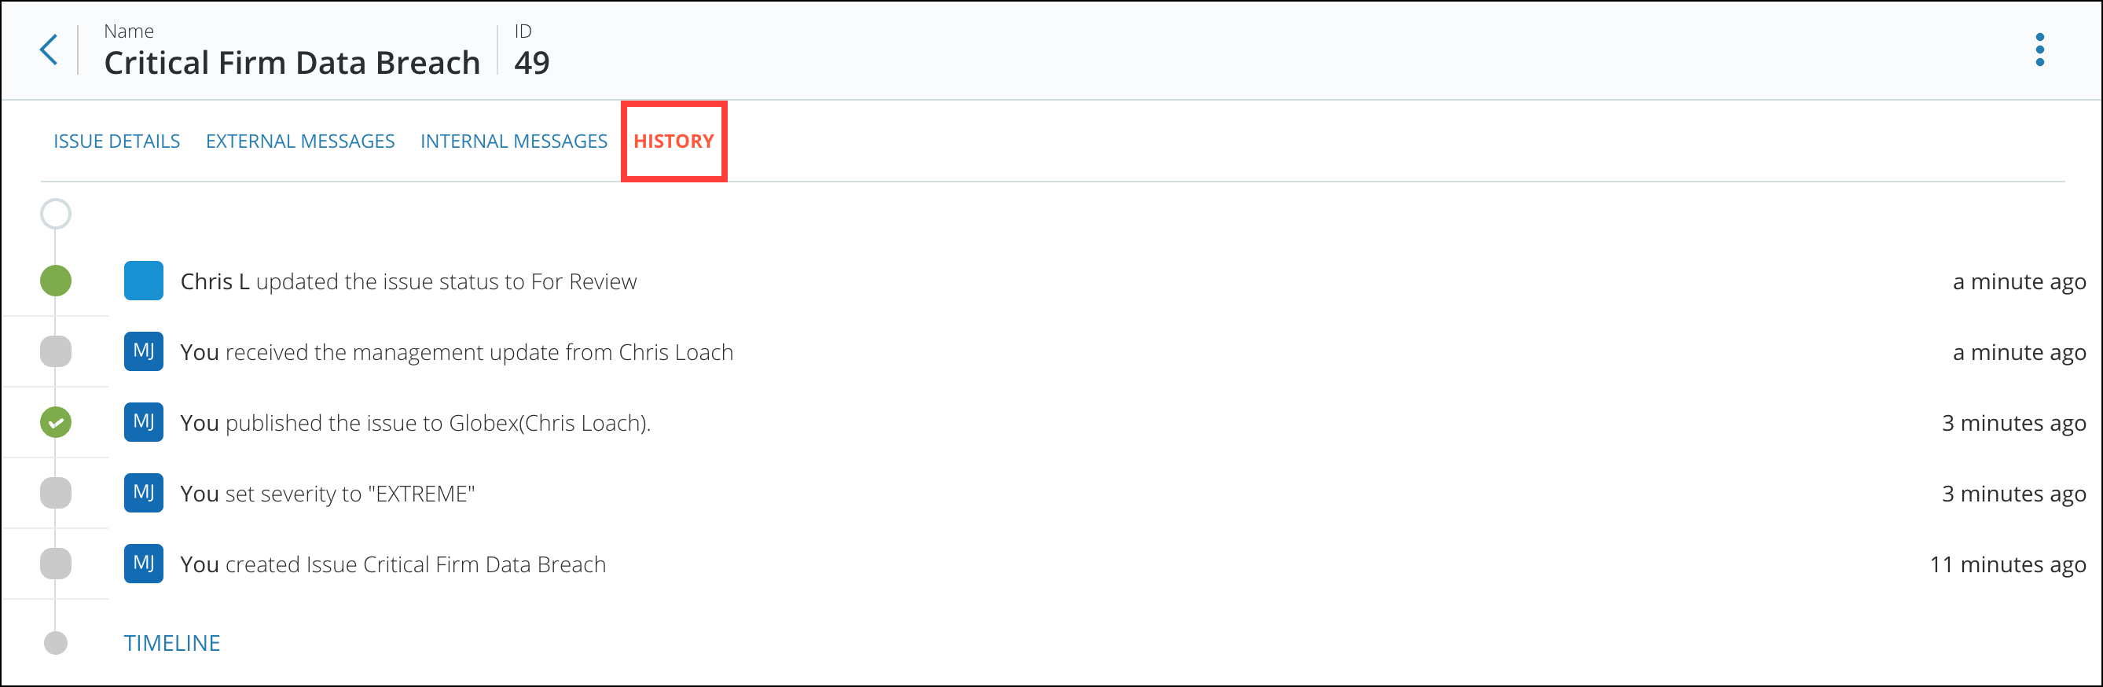
Task: Click the green checkmark timeline marker
Action: [56, 422]
